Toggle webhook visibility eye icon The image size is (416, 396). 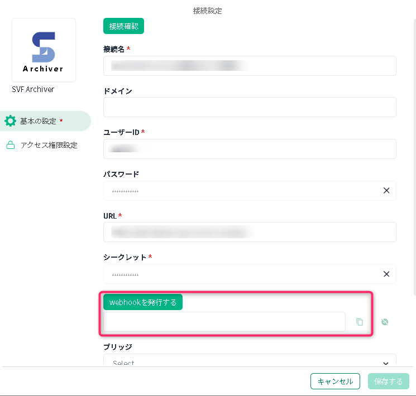coord(384,322)
